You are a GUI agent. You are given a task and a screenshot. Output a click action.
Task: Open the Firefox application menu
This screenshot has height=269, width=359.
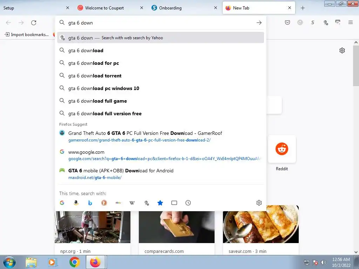click(x=351, y=22)
